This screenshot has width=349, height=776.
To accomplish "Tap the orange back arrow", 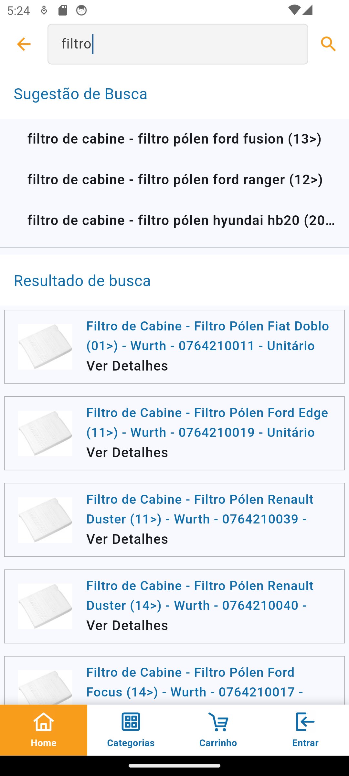I will (x=24, y=44).
